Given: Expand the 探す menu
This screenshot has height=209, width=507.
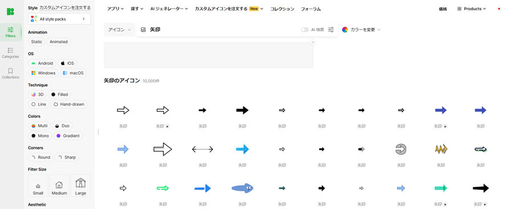Looking at the screenshot, I should coord(137,9).
